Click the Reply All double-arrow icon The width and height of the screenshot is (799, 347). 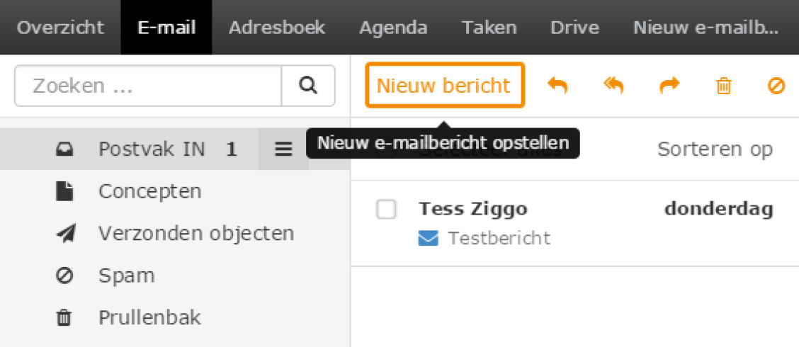[613, 86]
